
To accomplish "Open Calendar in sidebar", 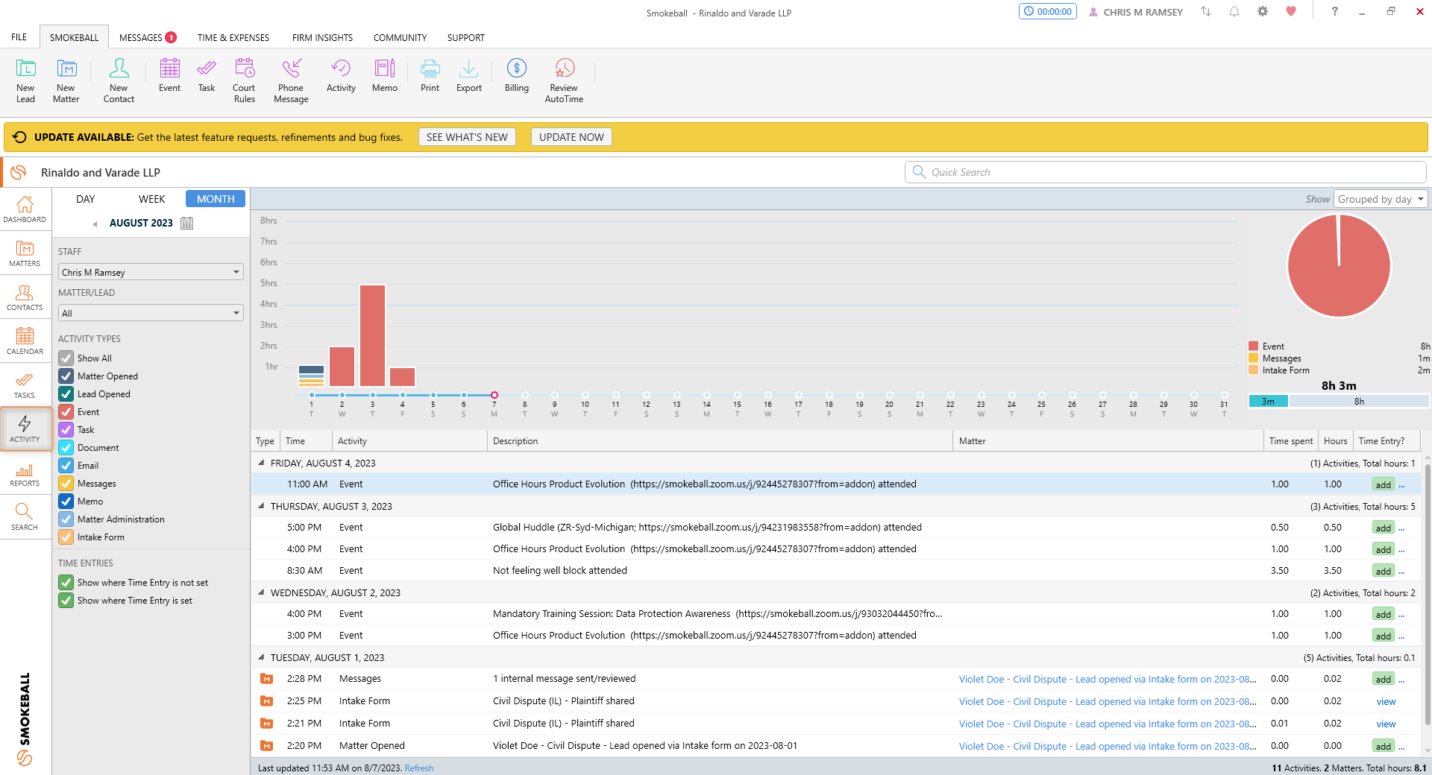I will 25,341.
